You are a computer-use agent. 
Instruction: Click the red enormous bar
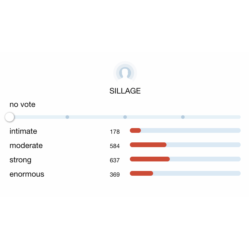141,173
